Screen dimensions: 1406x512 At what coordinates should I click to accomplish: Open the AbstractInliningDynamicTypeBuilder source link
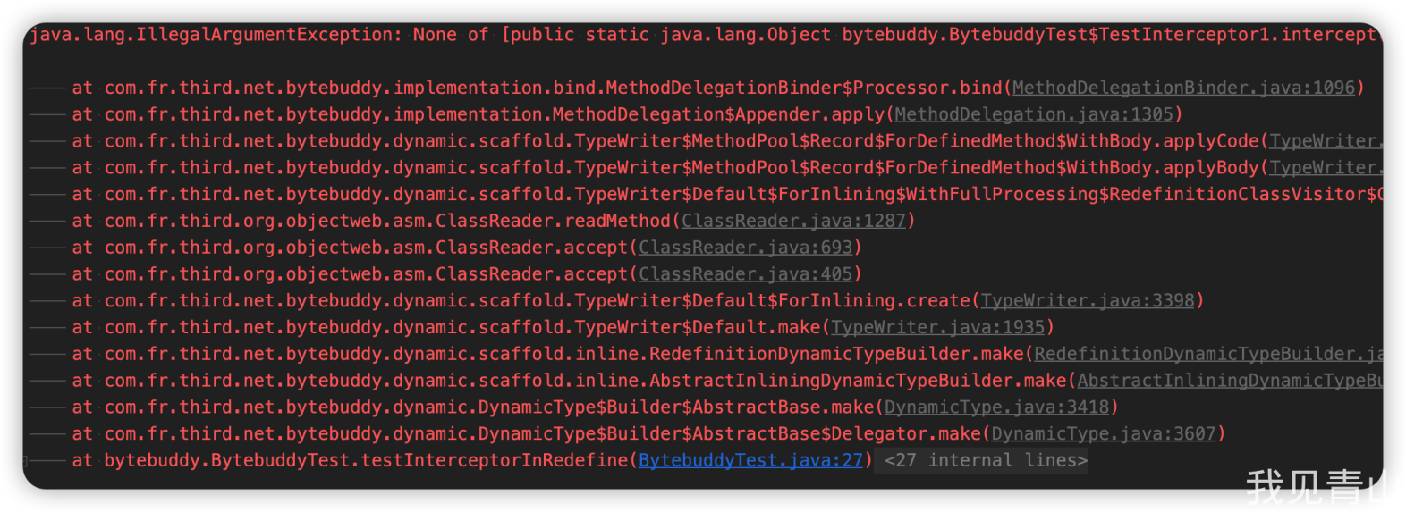1229,381
